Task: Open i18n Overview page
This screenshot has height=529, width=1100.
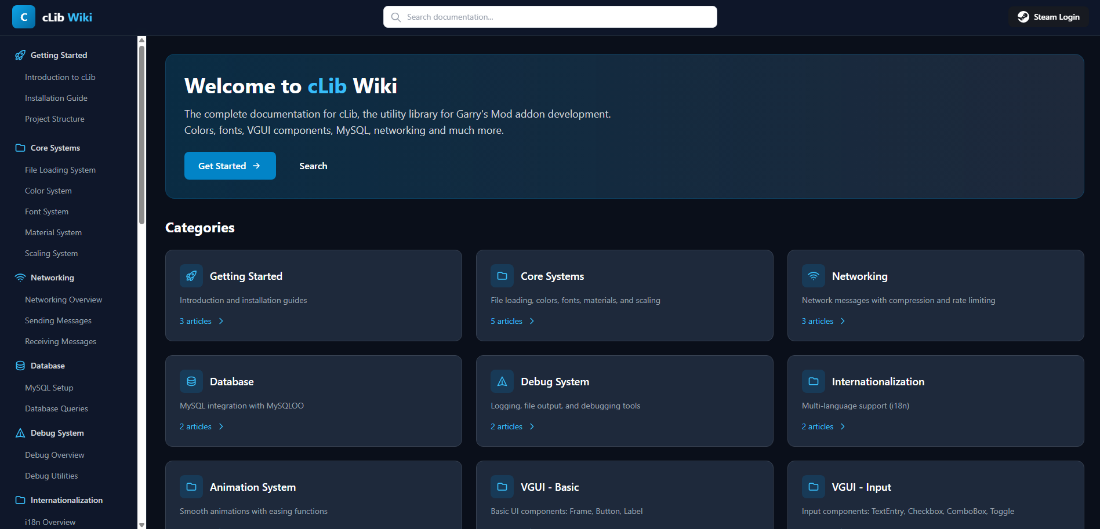Action: coord(50,522)
